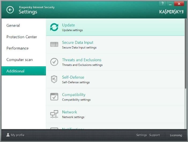
Task: Click Settings link in bottom bar
Action: pyautogui.click(x=142, y=135)
